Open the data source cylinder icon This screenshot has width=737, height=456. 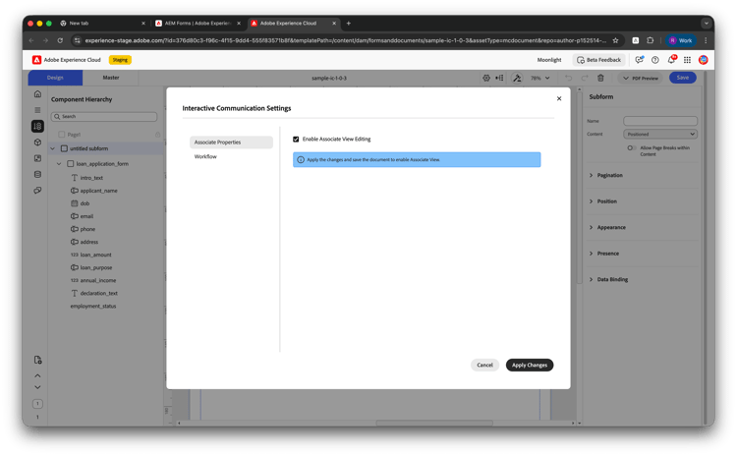pyautogui.click(x=37, y=174)
